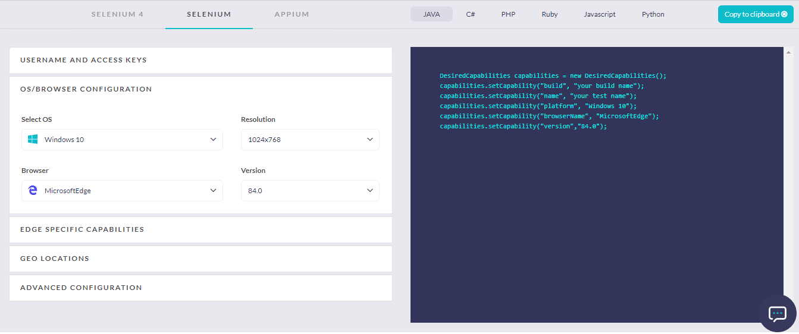Click the Copy to clipboard button
The width and height of the screenshot is (799, 334).
(755, 14)
